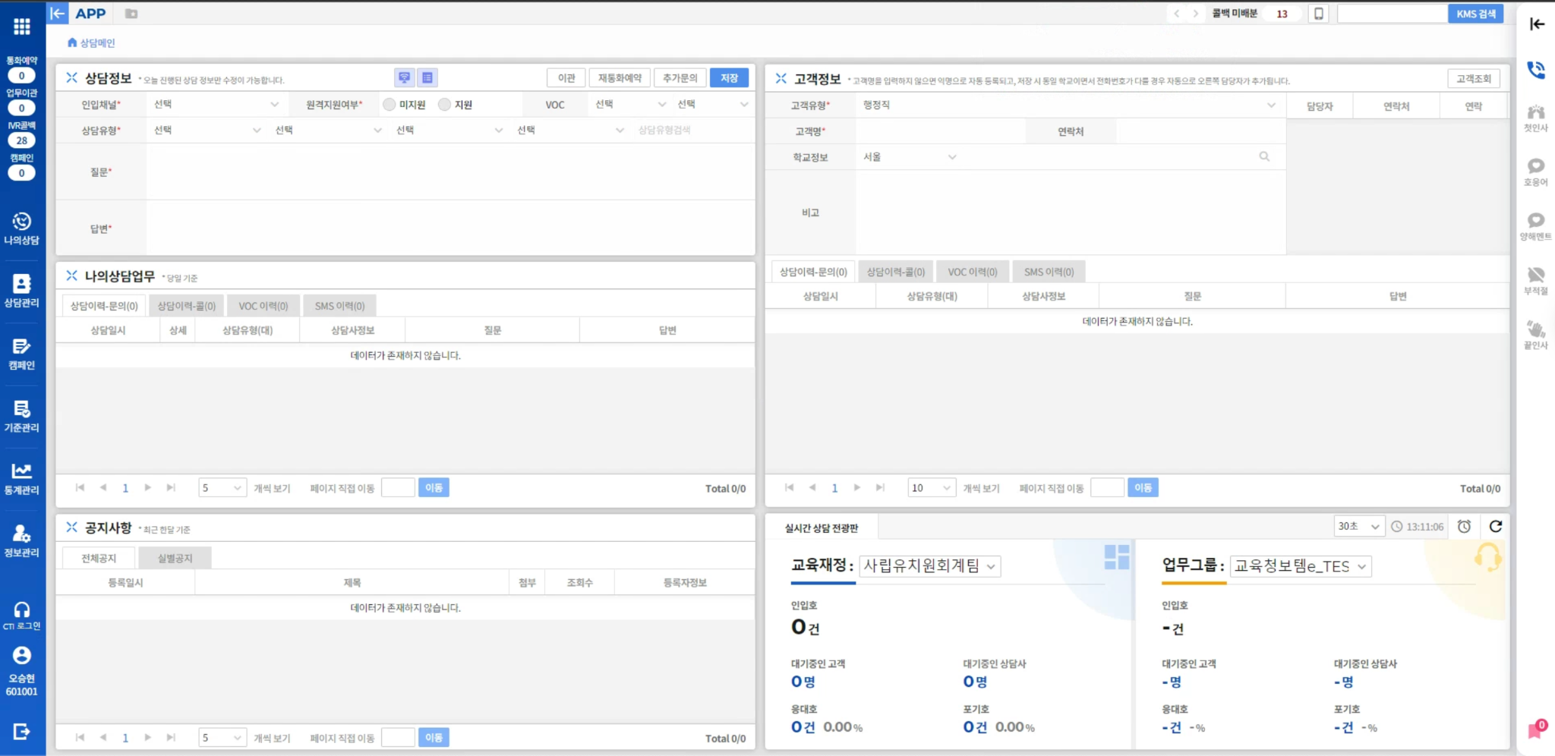The image size is (1555, 756).
Task: Open the 교육재정 team dropdown
Action: [930, 565]
